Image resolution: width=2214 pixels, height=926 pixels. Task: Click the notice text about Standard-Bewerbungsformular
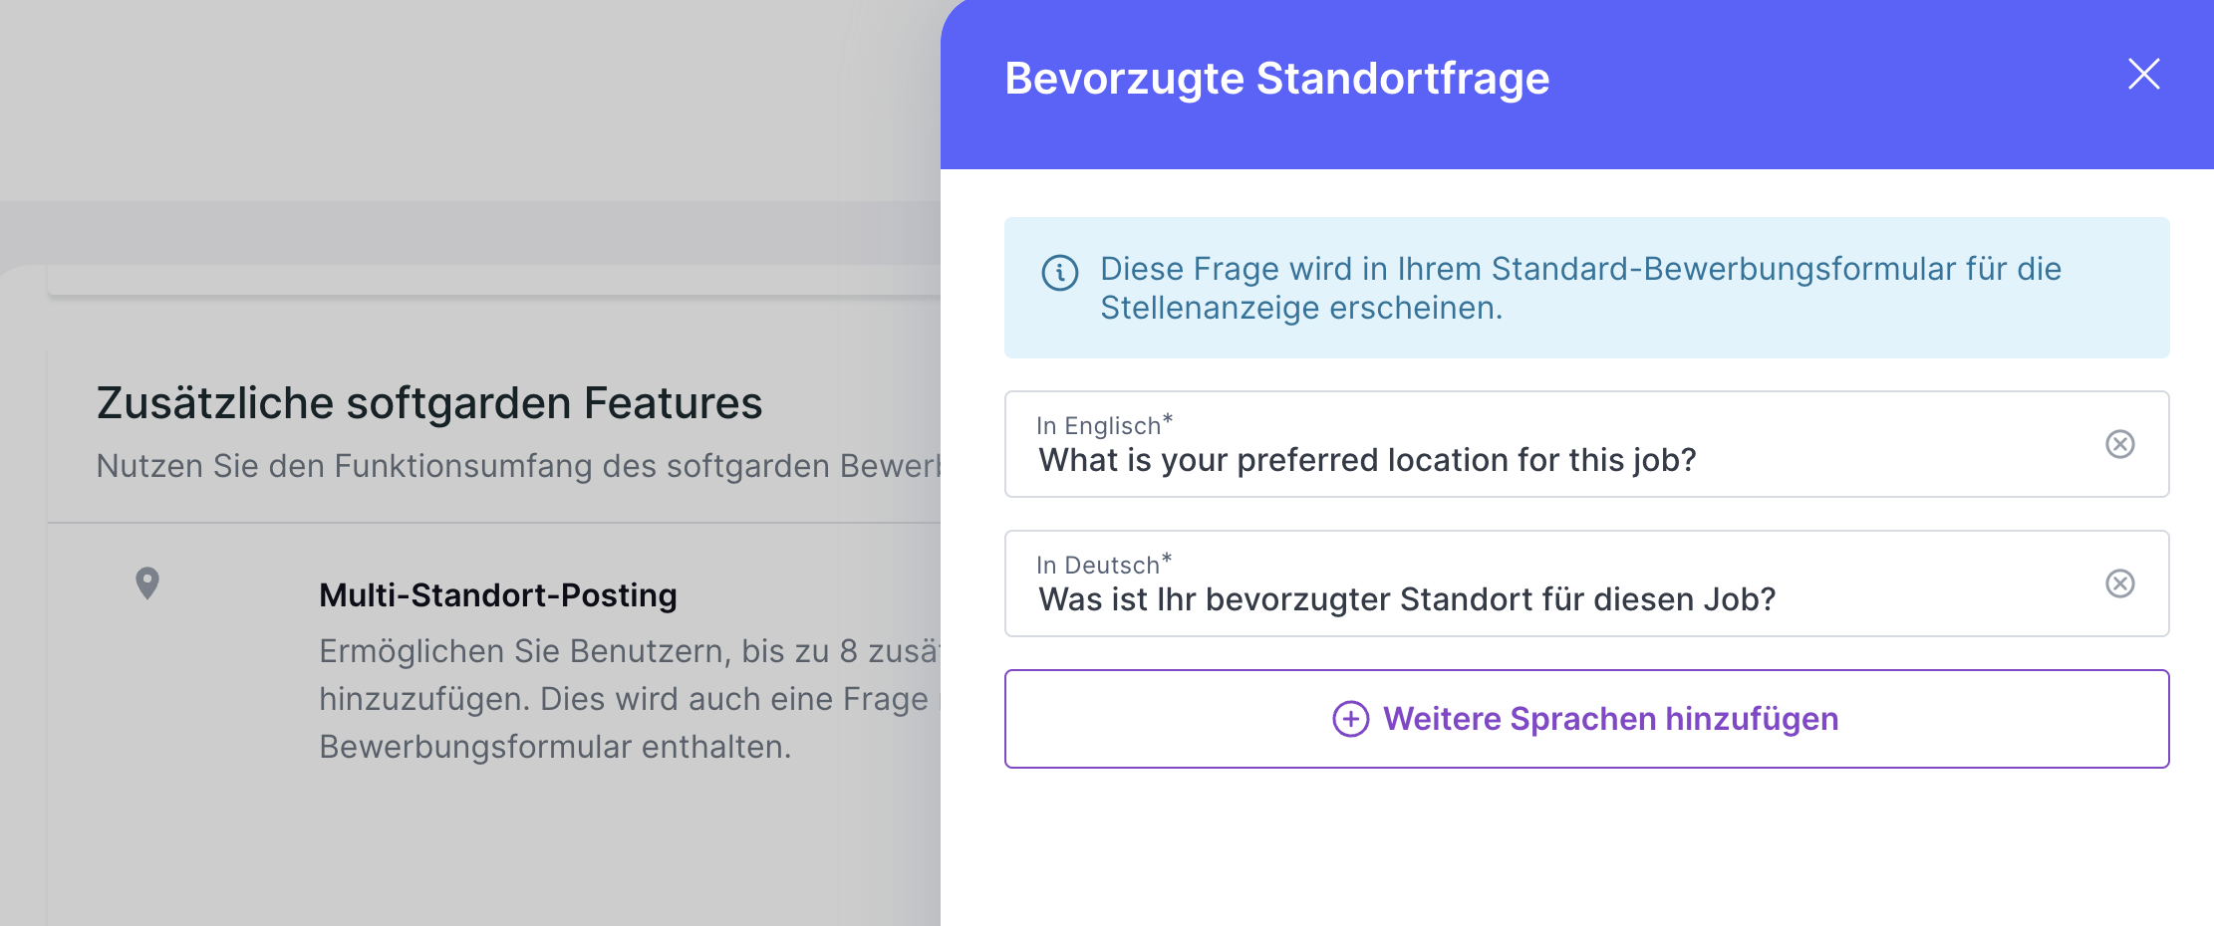(1580, 288)
